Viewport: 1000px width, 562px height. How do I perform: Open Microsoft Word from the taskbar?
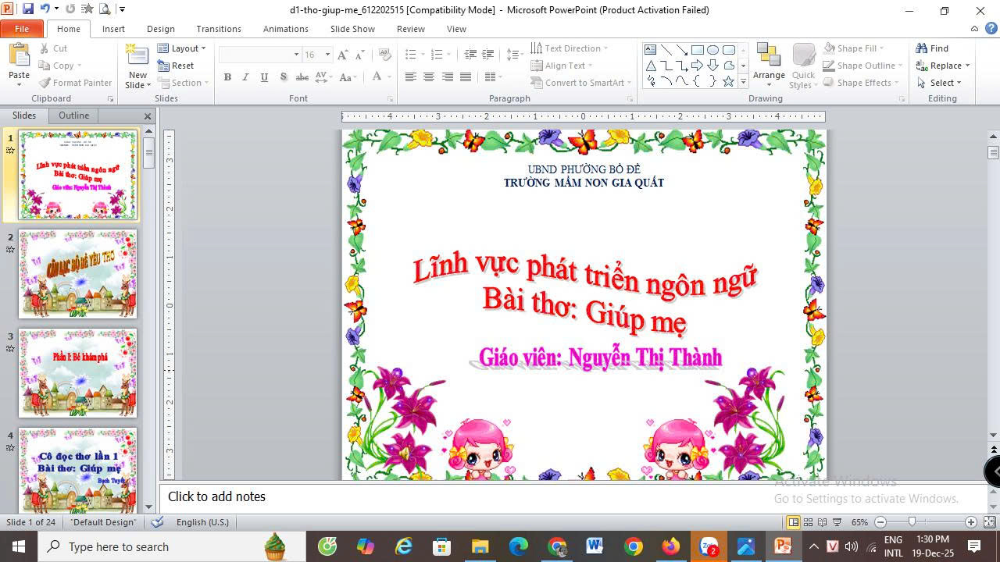click(594, 546)
